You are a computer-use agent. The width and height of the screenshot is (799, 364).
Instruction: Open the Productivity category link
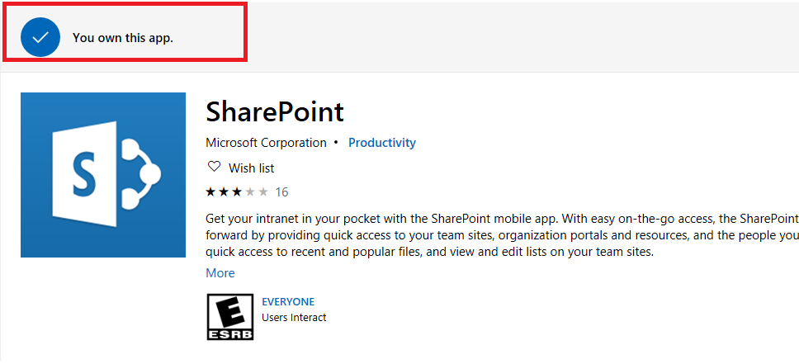click(382, 143)
